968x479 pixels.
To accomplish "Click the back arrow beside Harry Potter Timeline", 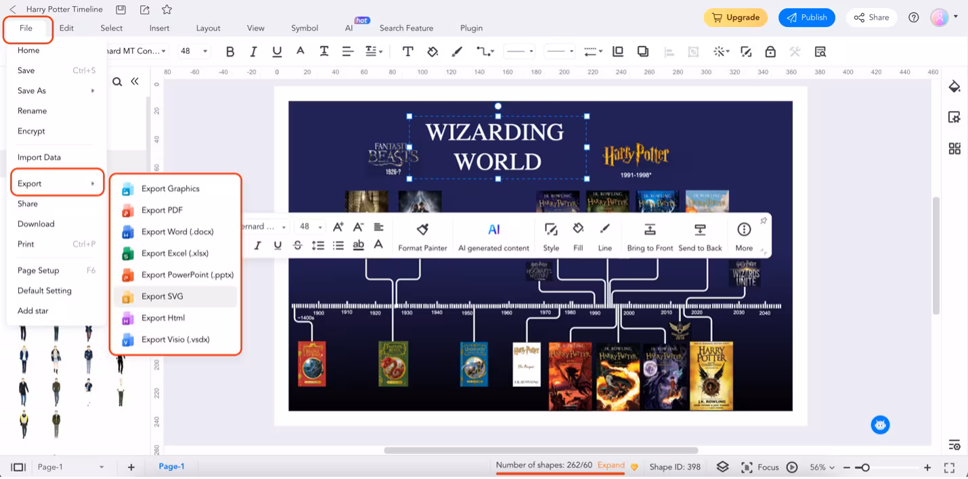I will [13, 9].
